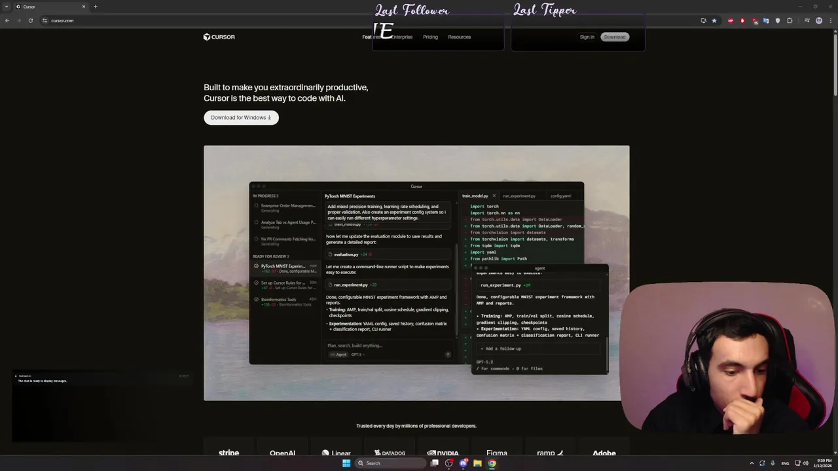Click Add a follow-up field in agent window
The height and width of the screenshot is (471, 838).
(x=538, y=349)
